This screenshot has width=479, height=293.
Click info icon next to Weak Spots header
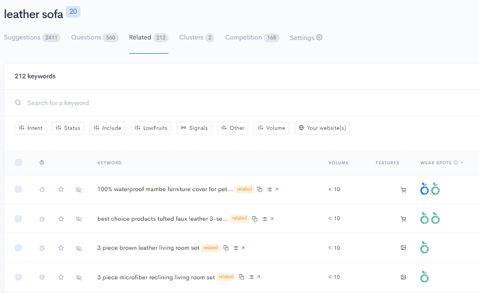[x=455, y=163]
